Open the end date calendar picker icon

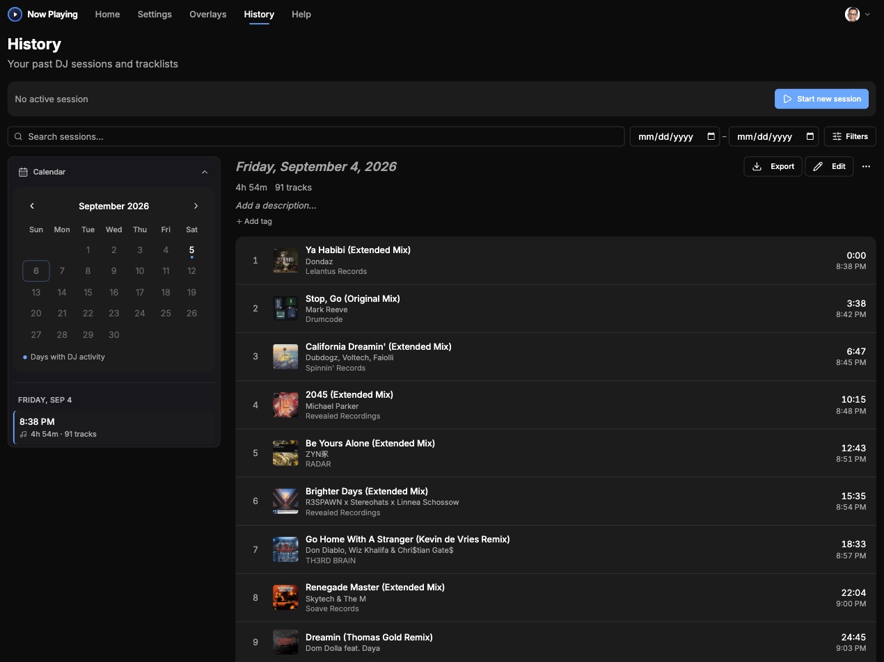click(810, 136)
